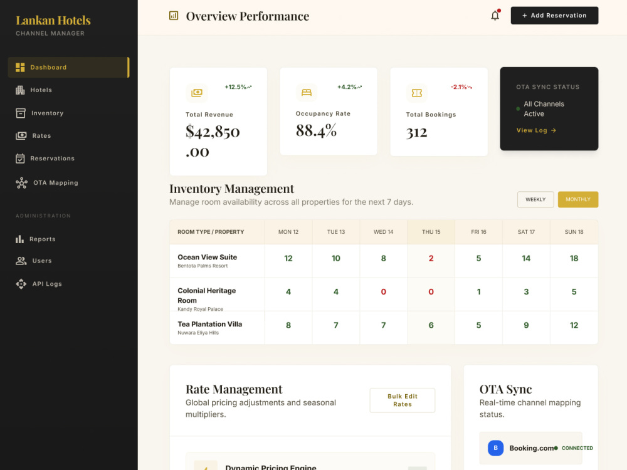Click the Lankan Hotels logo title

click(x=53, y=21)
